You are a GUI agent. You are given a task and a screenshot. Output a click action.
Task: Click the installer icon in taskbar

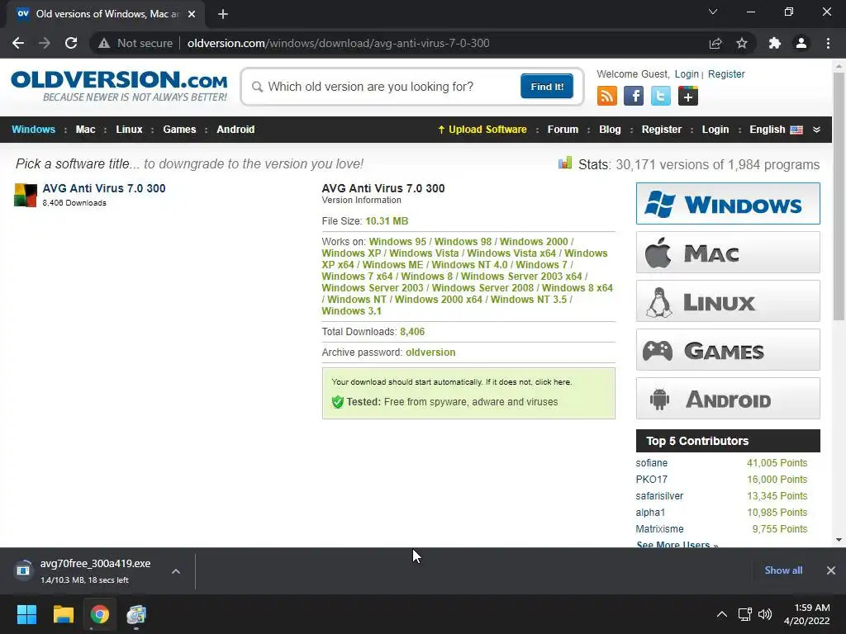pos(136,614)
